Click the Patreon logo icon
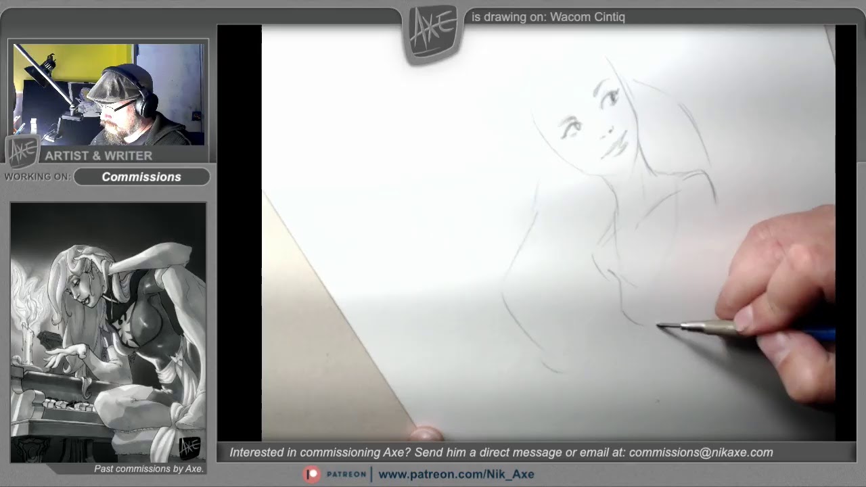The image size is (866, 487). 312,474
